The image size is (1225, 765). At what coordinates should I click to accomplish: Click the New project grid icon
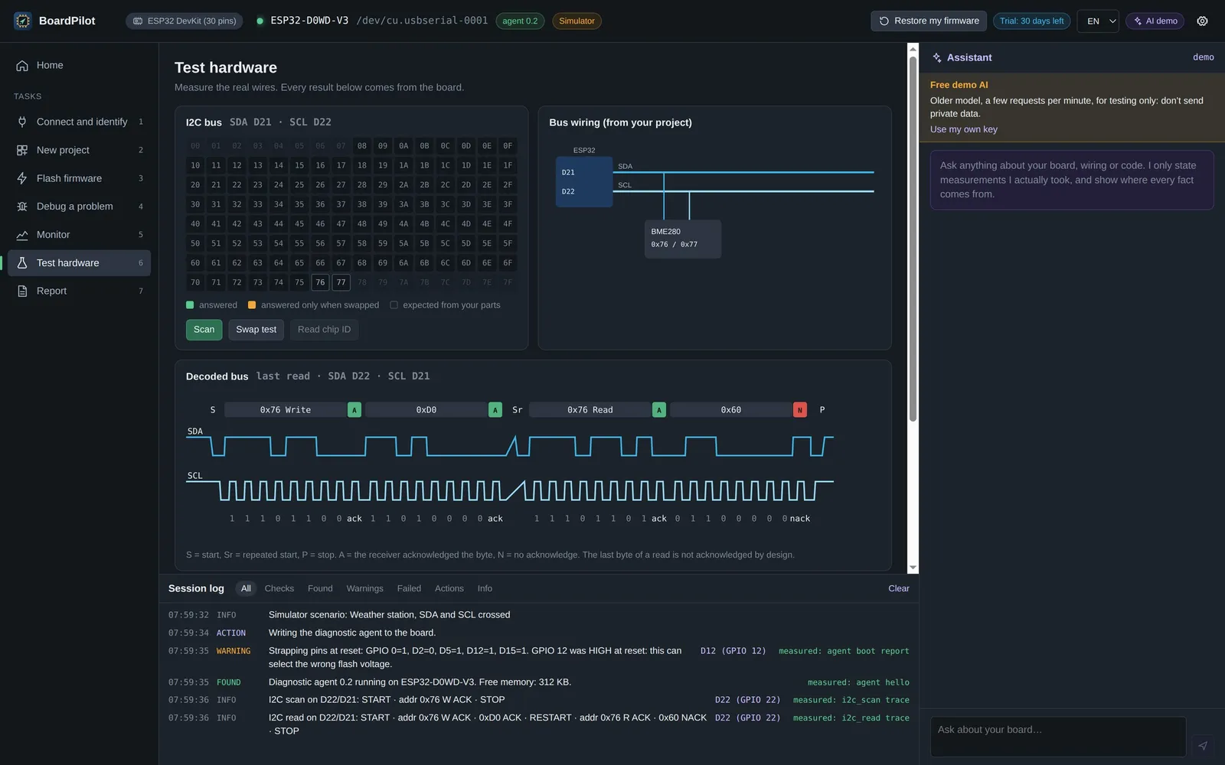tap(22, 150)
